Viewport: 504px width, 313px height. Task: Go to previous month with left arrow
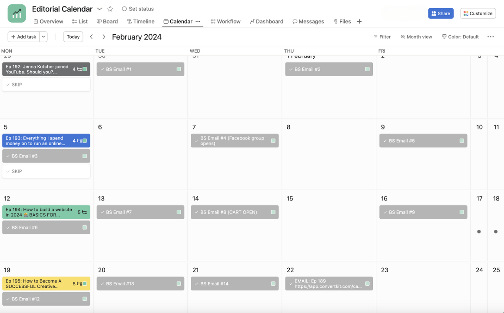tap(91, 37)
